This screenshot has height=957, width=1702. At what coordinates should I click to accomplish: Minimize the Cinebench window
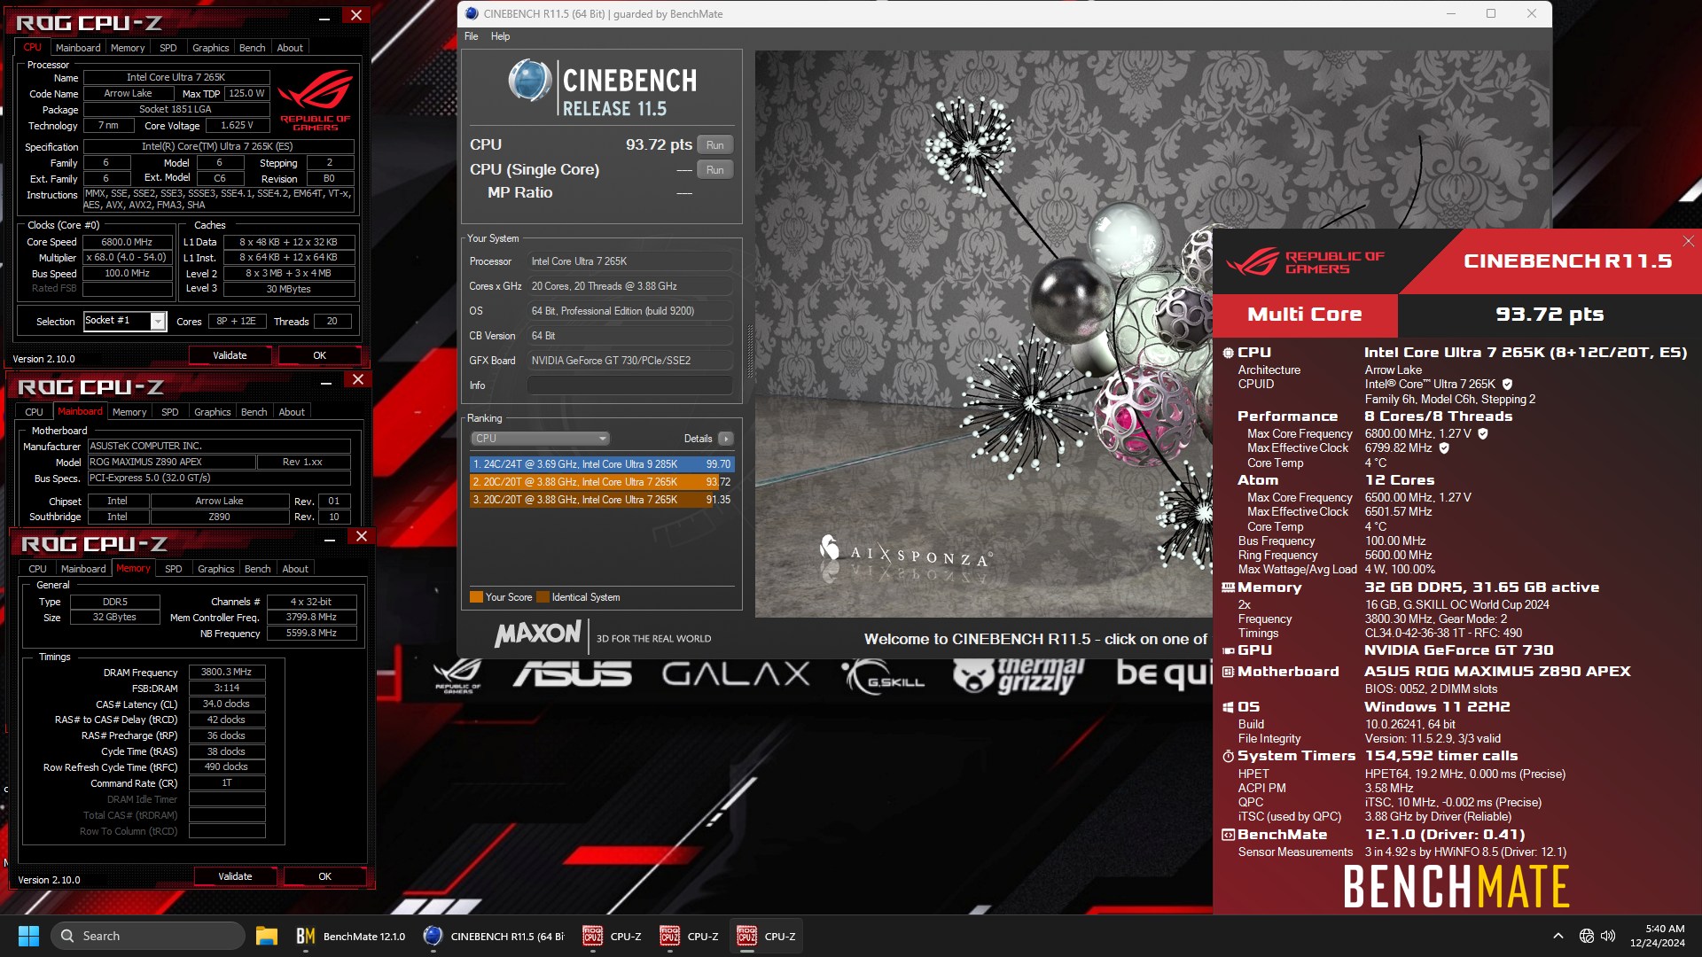(1451, 13)
